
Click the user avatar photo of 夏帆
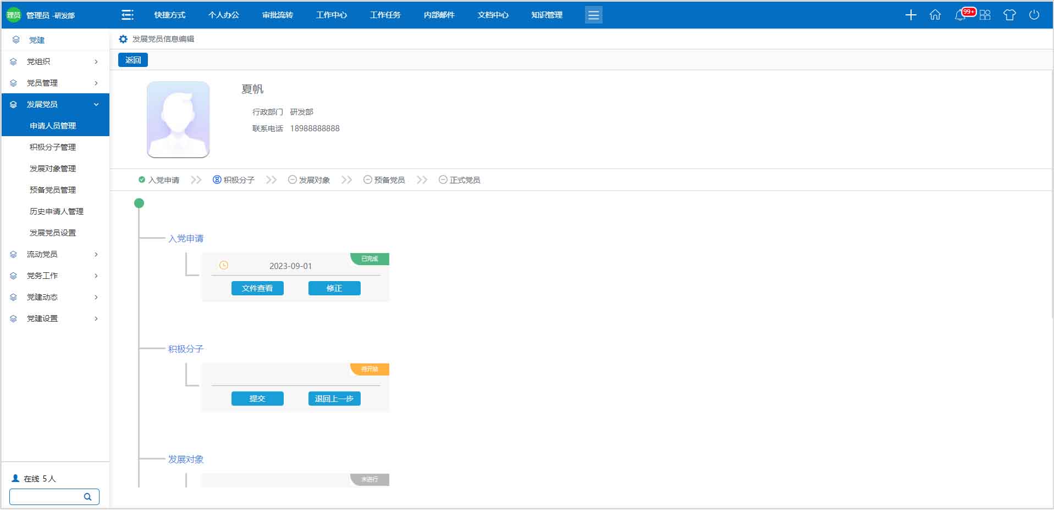coord(178,120)
